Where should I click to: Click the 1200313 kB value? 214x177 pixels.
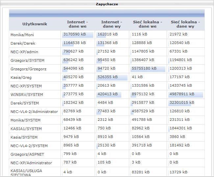[181, 68]
